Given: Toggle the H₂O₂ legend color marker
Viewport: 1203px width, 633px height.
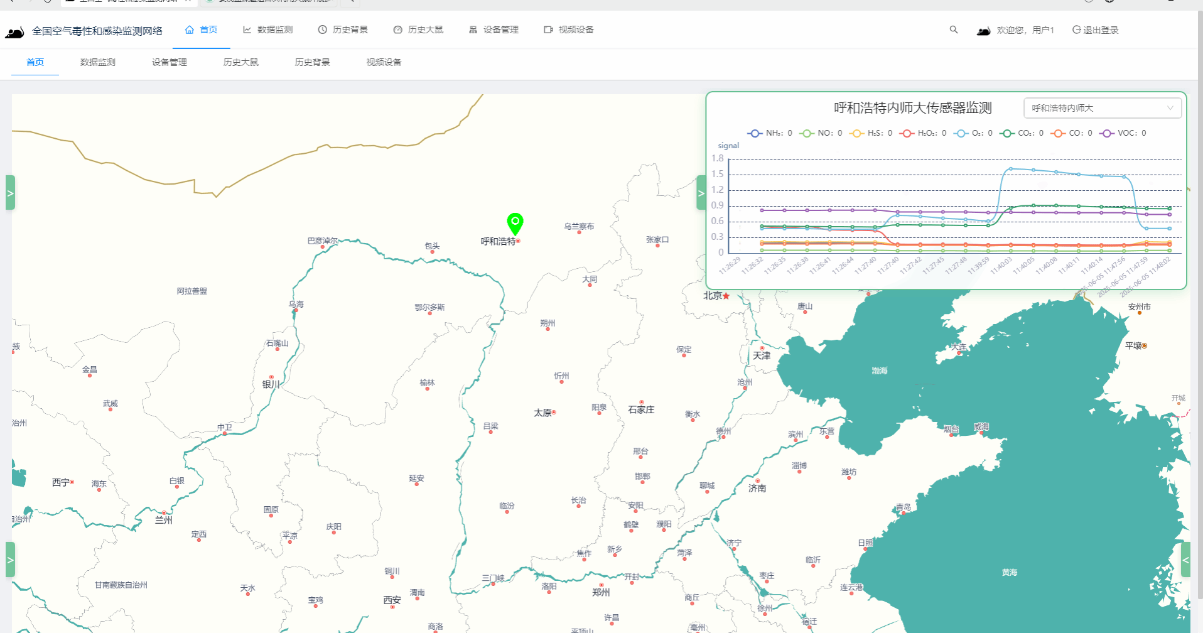Looking at the screenshot, I should [x=907, y=133].
